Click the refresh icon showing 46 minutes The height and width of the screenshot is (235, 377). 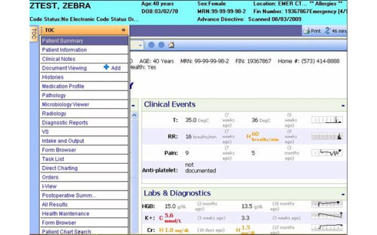(x=327, y=31)
